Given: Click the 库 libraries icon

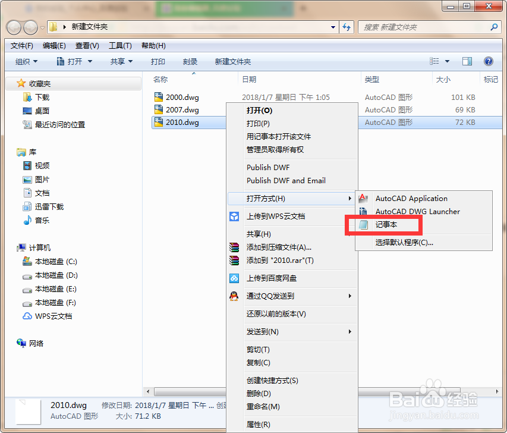Looking at the screenshot, I should tap(21, 152).
